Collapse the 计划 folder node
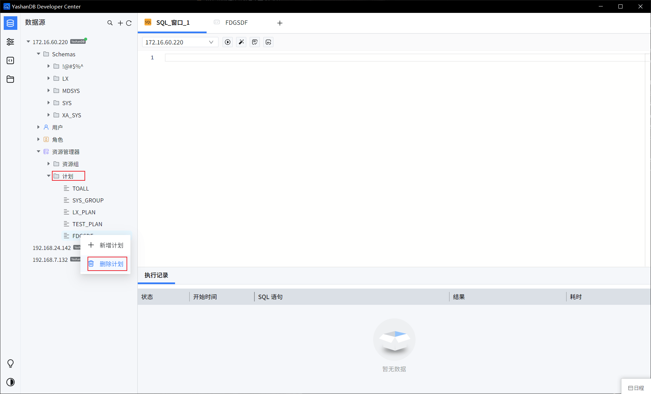The image size is (651, 394). tap(49, 176)
